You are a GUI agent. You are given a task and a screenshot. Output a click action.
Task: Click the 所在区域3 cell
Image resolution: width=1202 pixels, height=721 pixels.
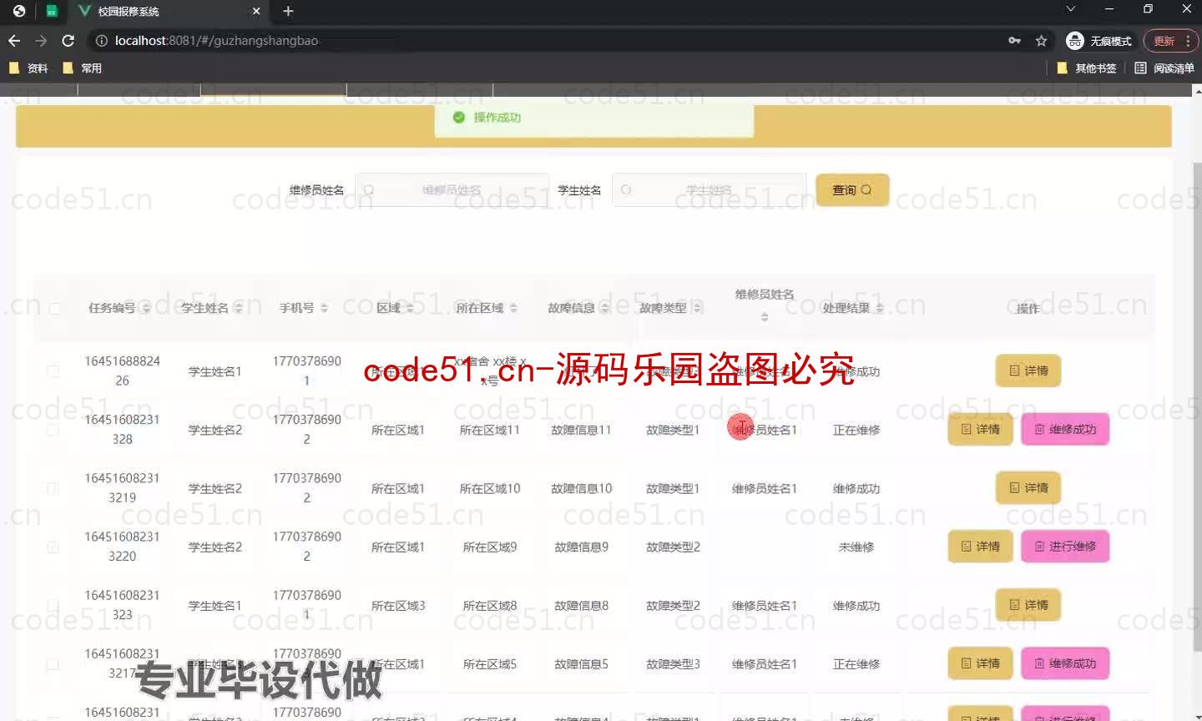(398, 605)
